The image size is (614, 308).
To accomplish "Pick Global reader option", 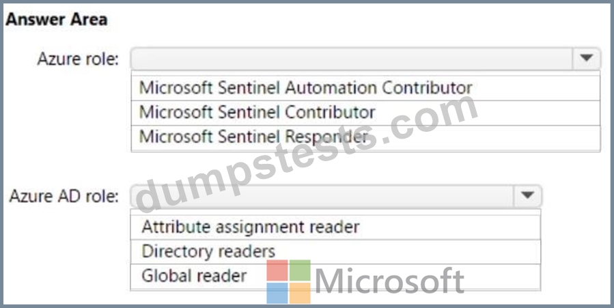I will click(335, 276).
